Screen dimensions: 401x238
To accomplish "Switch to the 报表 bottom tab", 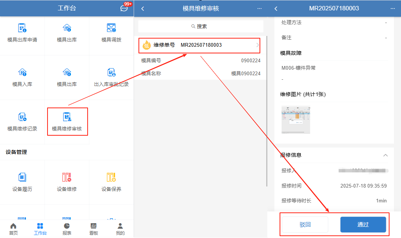I will pyautogui.click(x=67, y=229).
